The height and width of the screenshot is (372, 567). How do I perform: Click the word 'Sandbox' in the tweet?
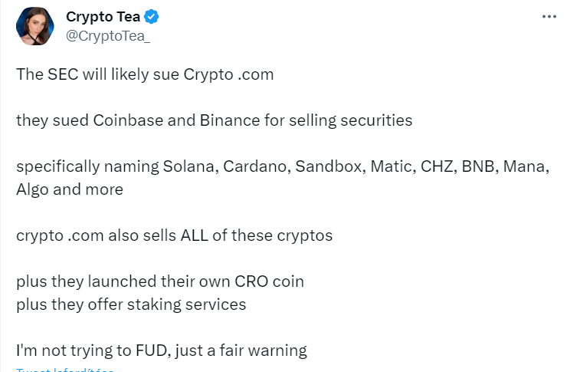(330, 166)
